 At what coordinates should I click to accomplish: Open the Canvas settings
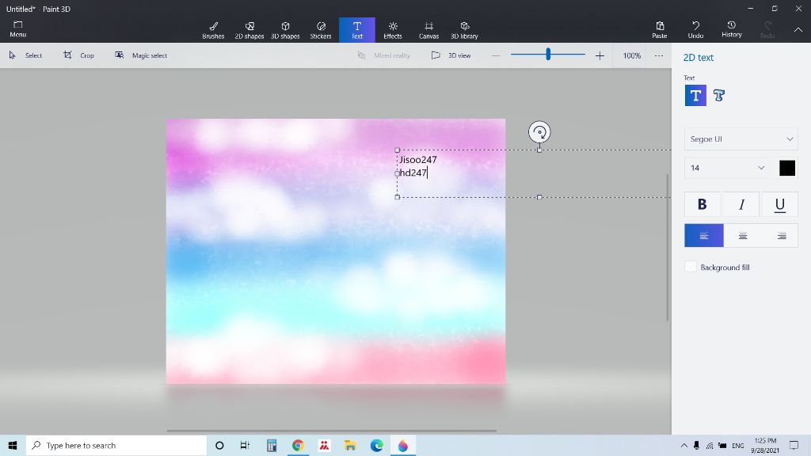click(x=428, y=30)
